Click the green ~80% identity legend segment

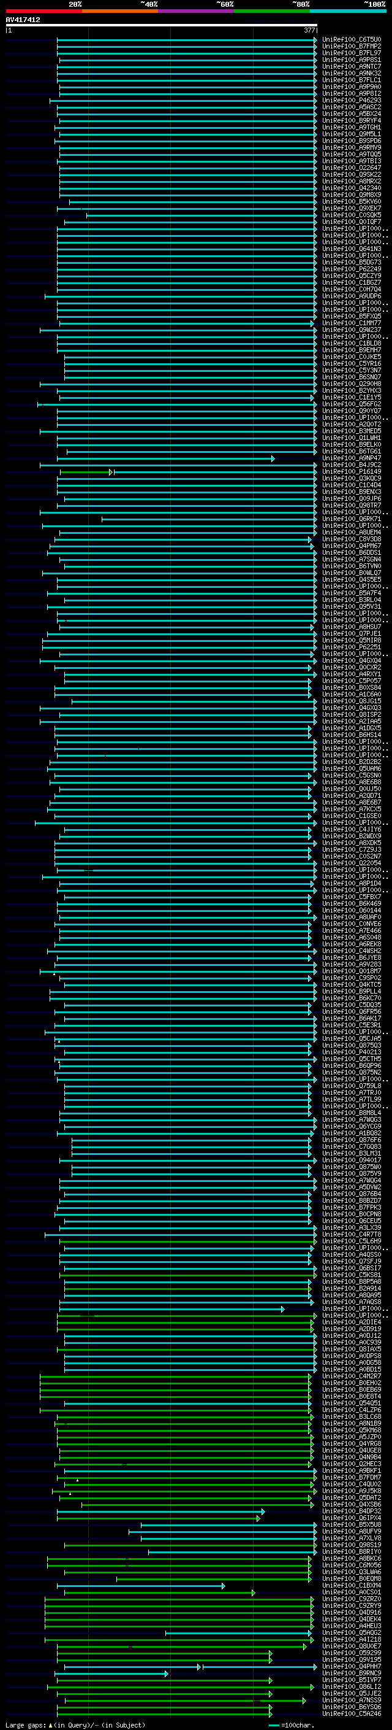[x=272, y=11]
